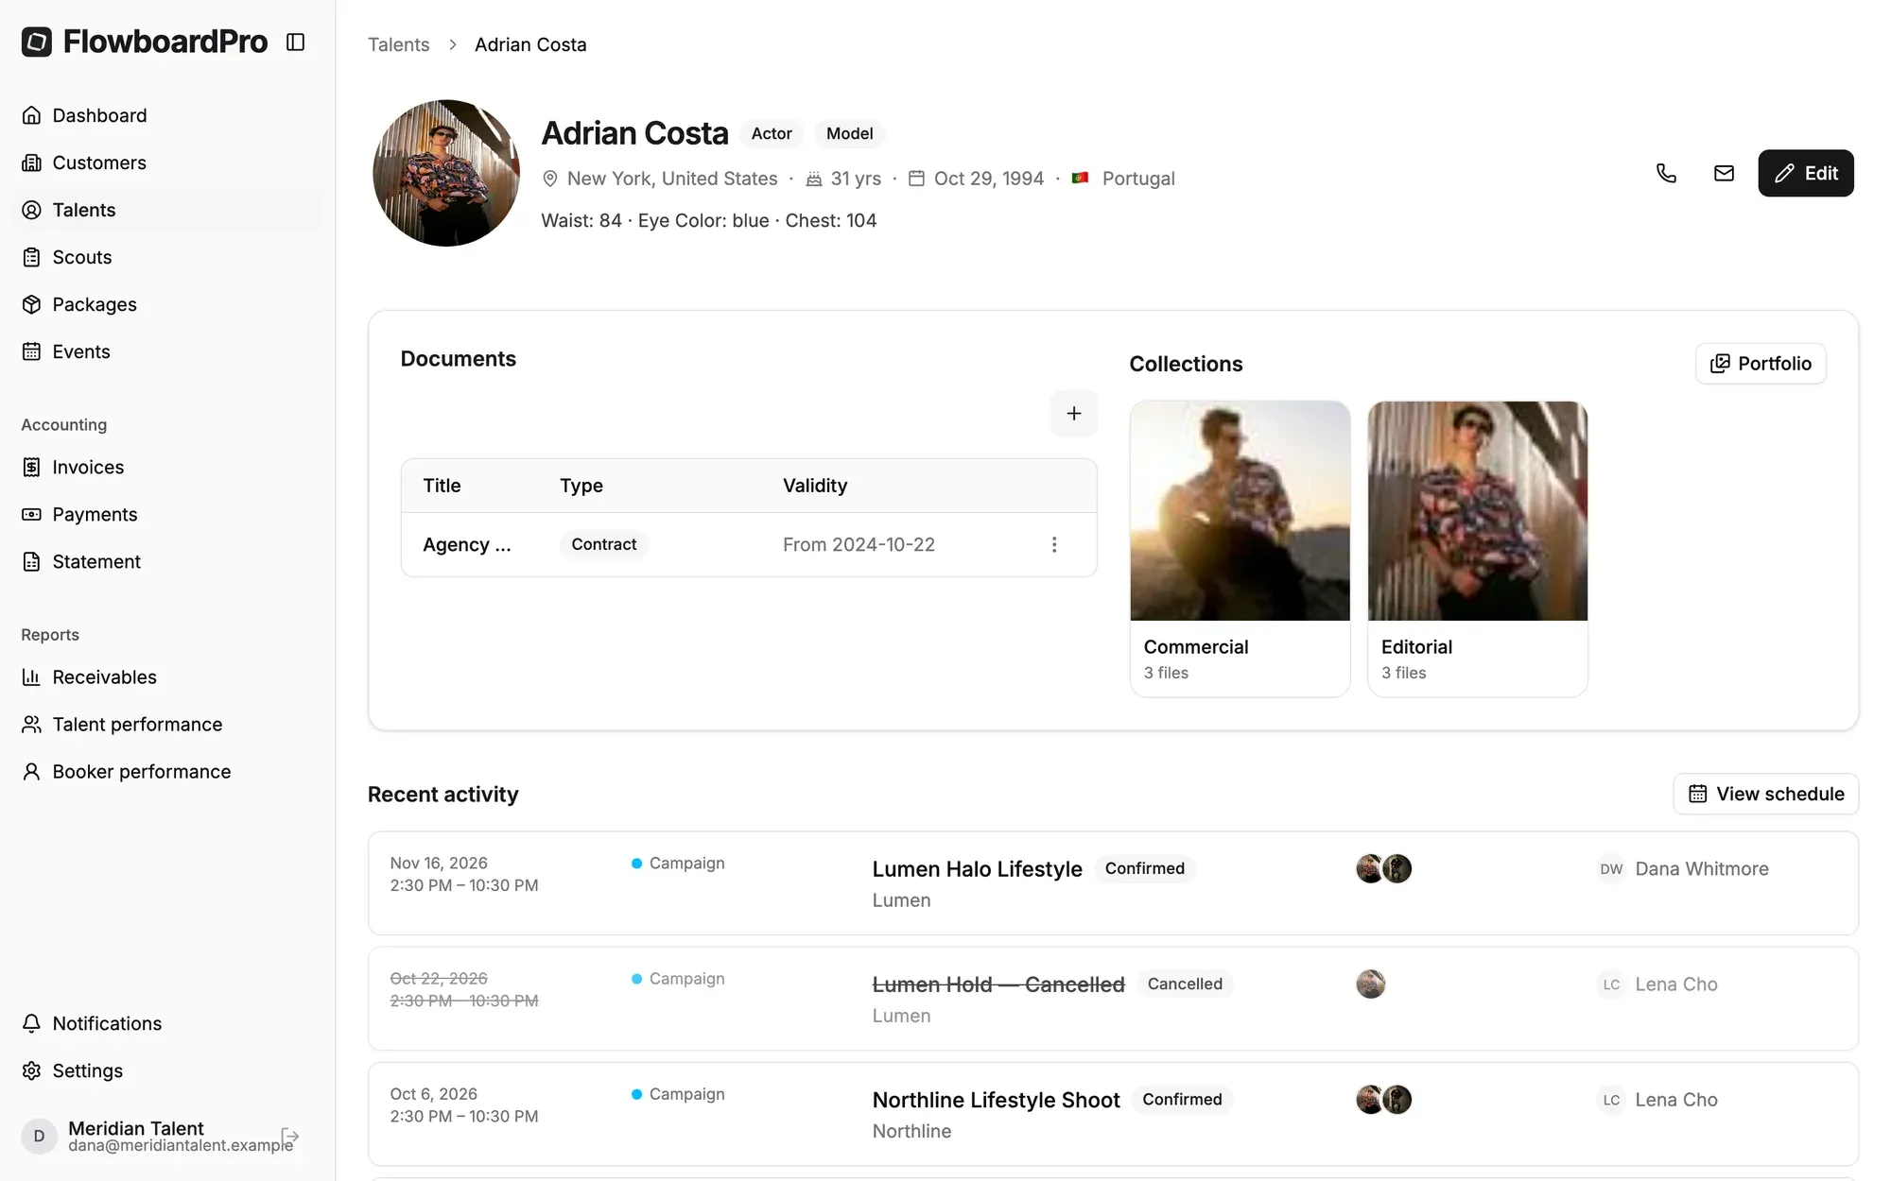Open the Statement page
Screen dimensions: 1891x1181
(168, 561)
